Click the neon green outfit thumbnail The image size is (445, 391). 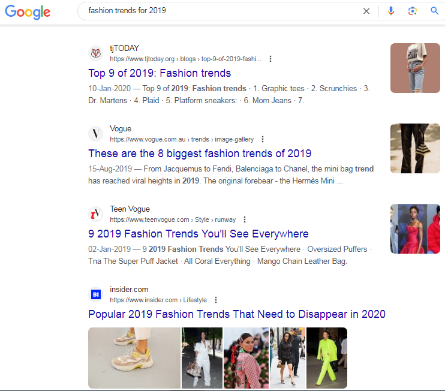click(x=327, y=358)
